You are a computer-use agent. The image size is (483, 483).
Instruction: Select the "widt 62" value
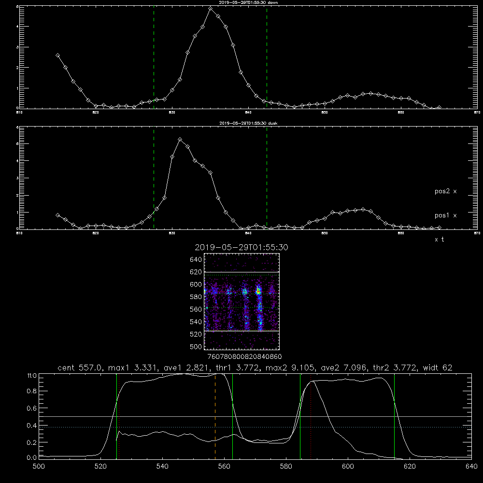[438, 368]
